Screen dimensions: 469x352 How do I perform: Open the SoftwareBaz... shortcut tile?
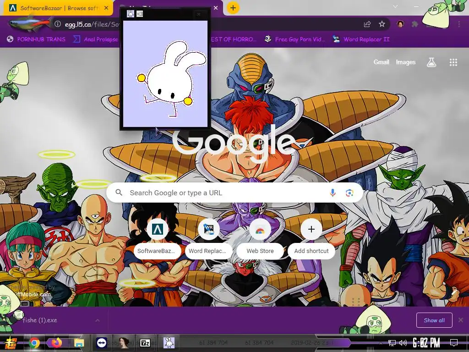click(x=158, y=238)
